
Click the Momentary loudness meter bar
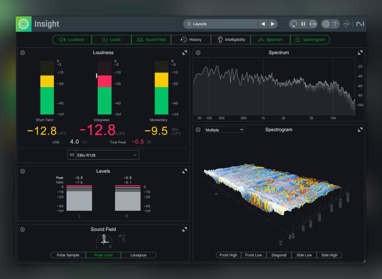pyautogui.click(x=162, y=88)
